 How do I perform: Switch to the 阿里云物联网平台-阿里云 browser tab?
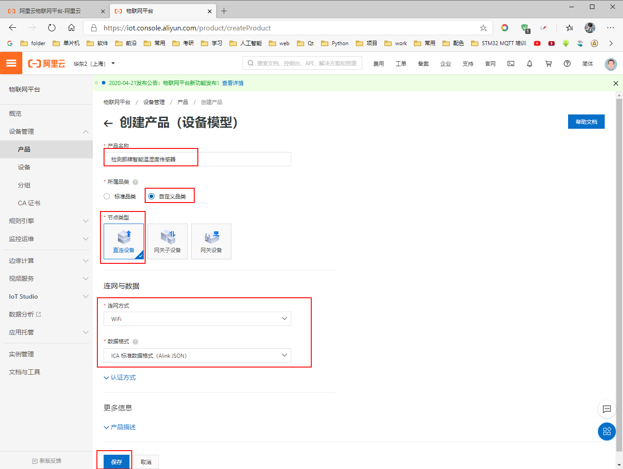(x=56, y=11)
